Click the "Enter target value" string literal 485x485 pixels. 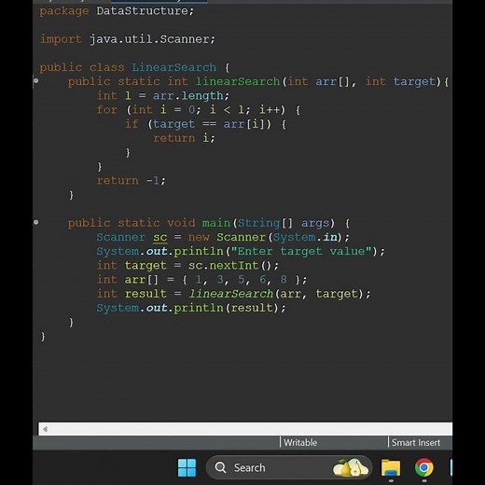[301, 251]
